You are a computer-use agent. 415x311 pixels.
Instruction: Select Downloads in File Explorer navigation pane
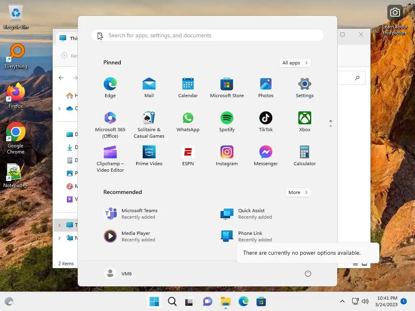click(71, 147)
